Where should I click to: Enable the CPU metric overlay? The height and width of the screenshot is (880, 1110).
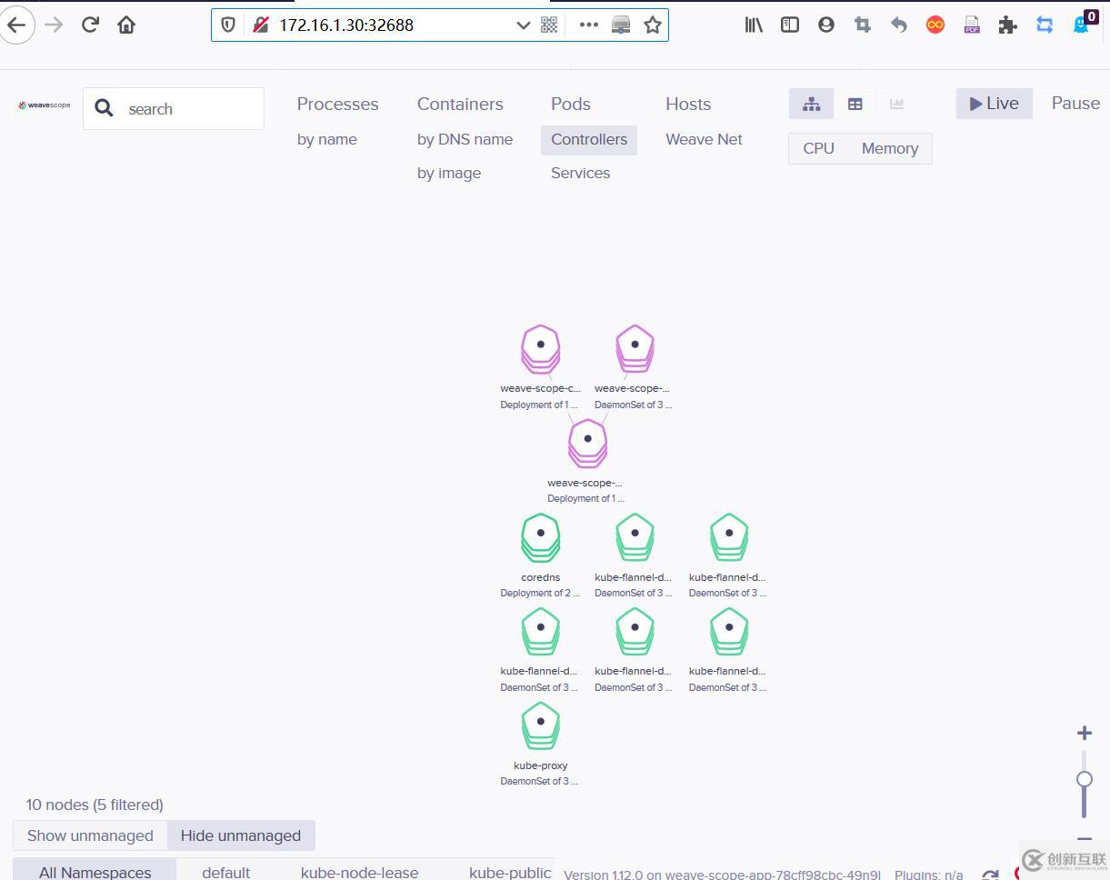pos(817,148)
